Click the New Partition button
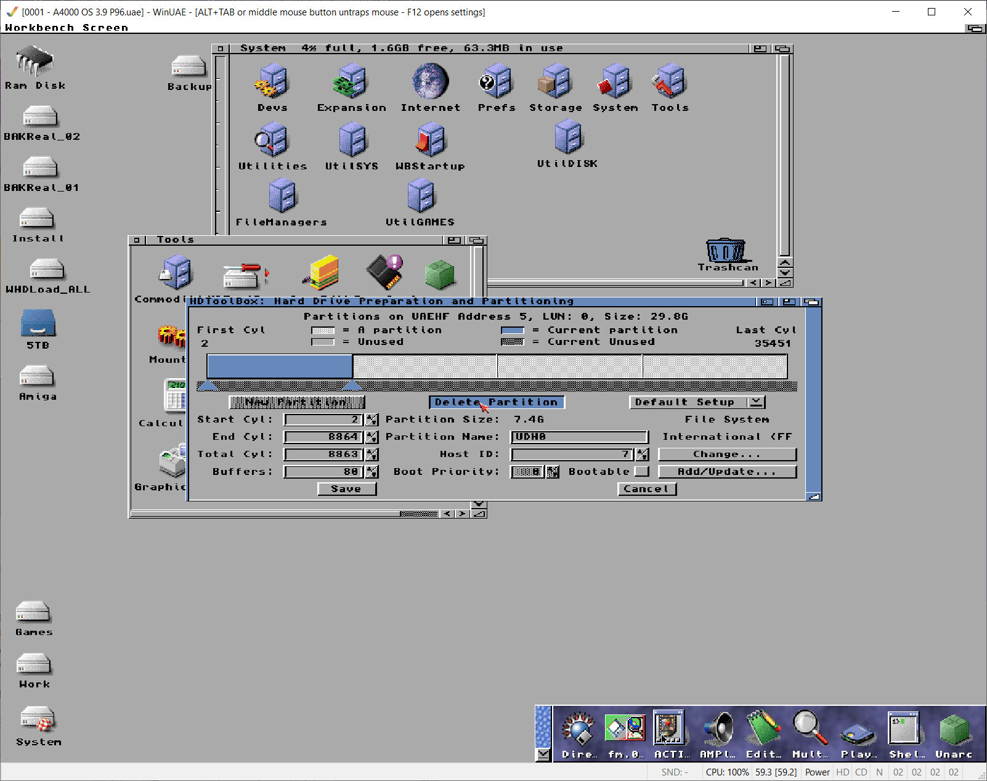The height and width of the screenshot is (781, 987). coord(297,402)
